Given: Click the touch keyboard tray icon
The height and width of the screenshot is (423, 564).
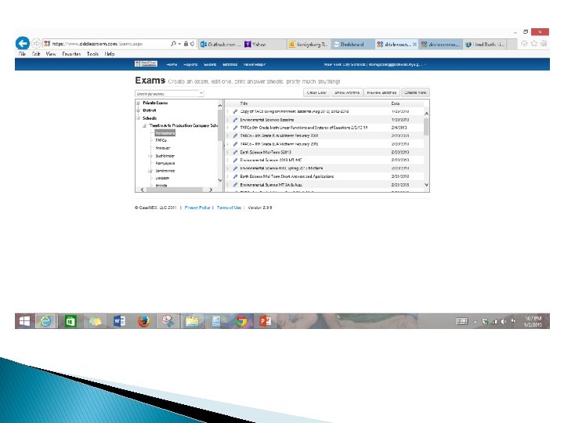Looking at the screenshot, I should 462,321.
